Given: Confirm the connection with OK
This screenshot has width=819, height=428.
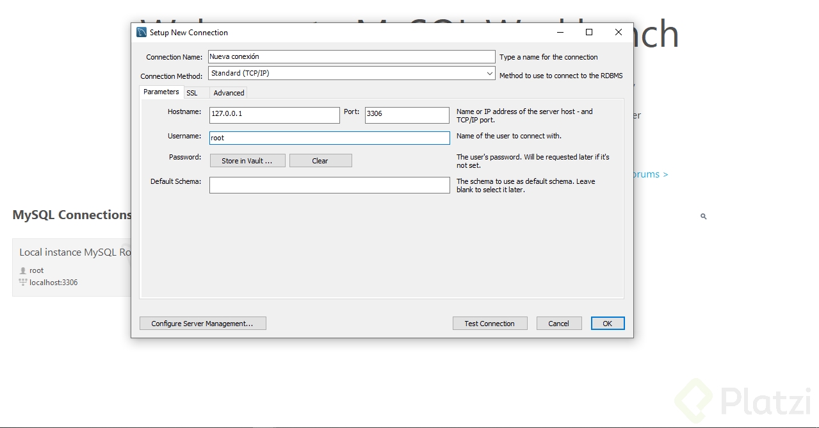Looking at the screenshot, I should click(x=608, y=324).
